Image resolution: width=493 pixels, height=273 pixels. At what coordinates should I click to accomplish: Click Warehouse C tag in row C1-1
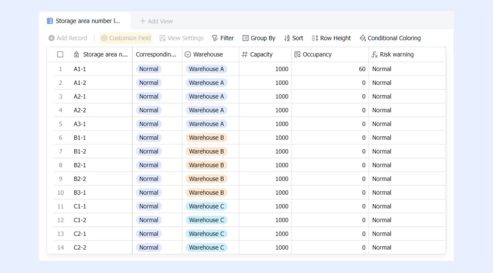(206, 206)
